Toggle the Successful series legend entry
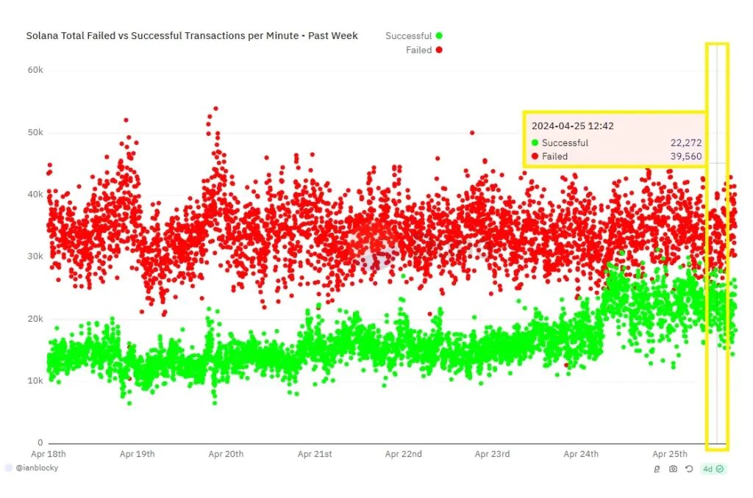The image size is (753, 498). click(413, 35)
